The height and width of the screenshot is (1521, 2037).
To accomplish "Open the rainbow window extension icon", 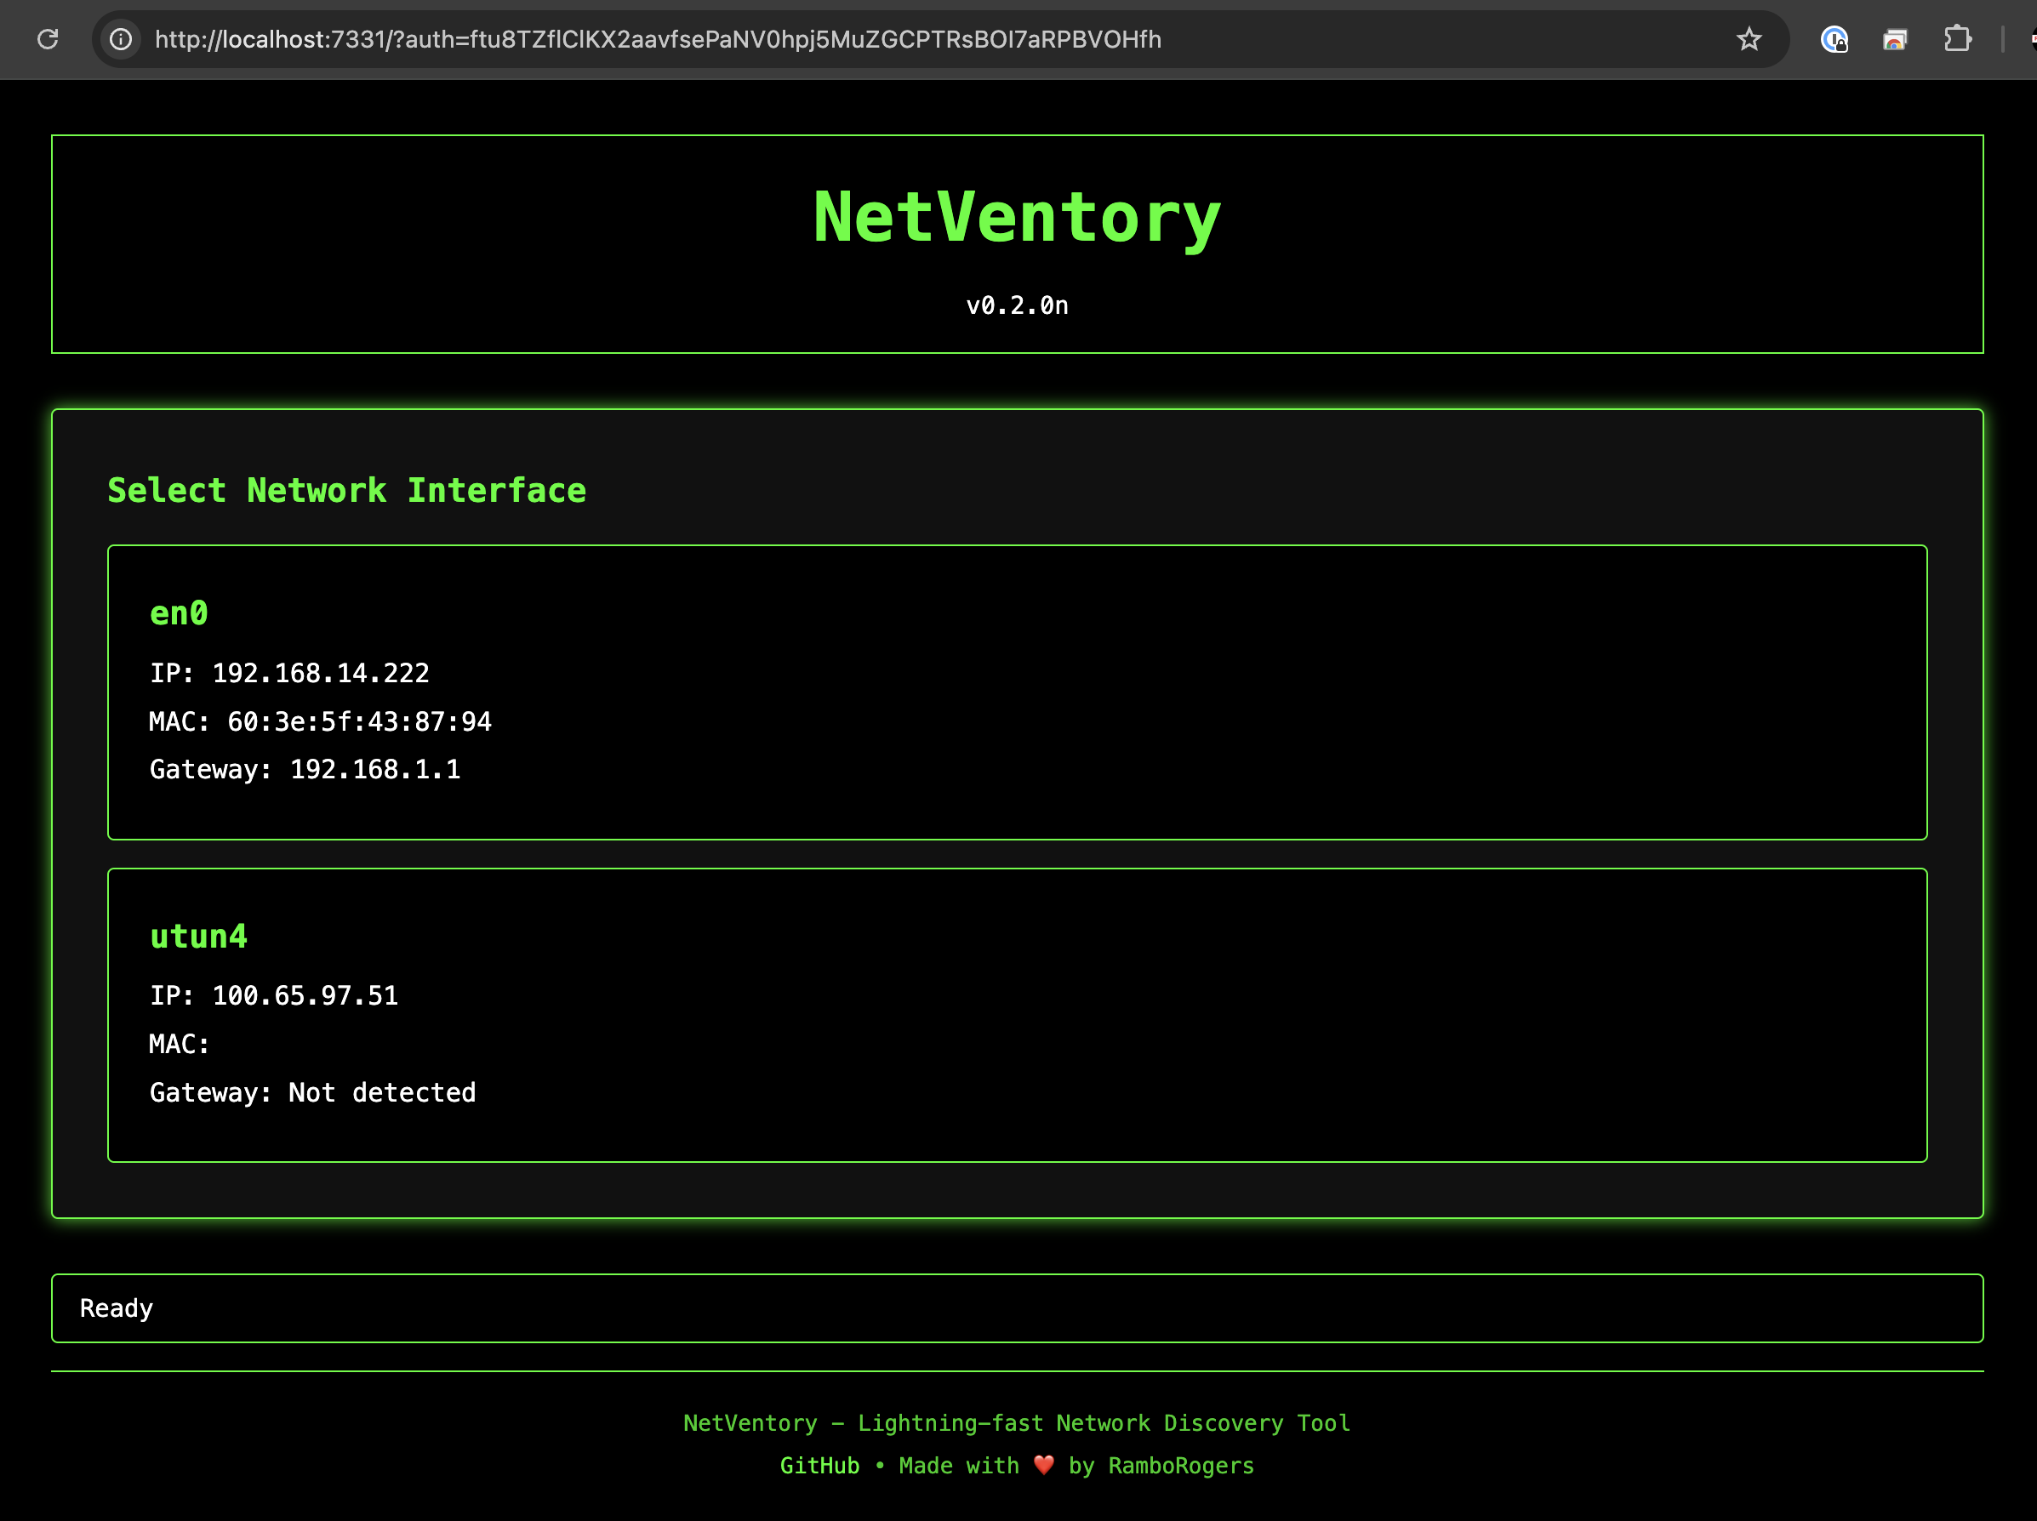I will point(1895,38).
